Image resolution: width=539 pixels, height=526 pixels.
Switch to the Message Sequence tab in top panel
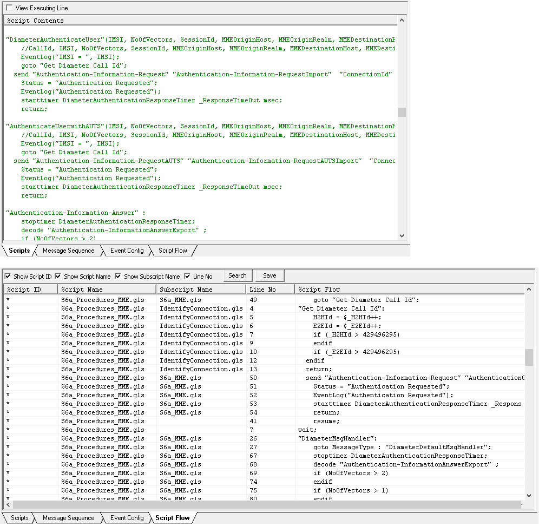click(x=69, y=251)
